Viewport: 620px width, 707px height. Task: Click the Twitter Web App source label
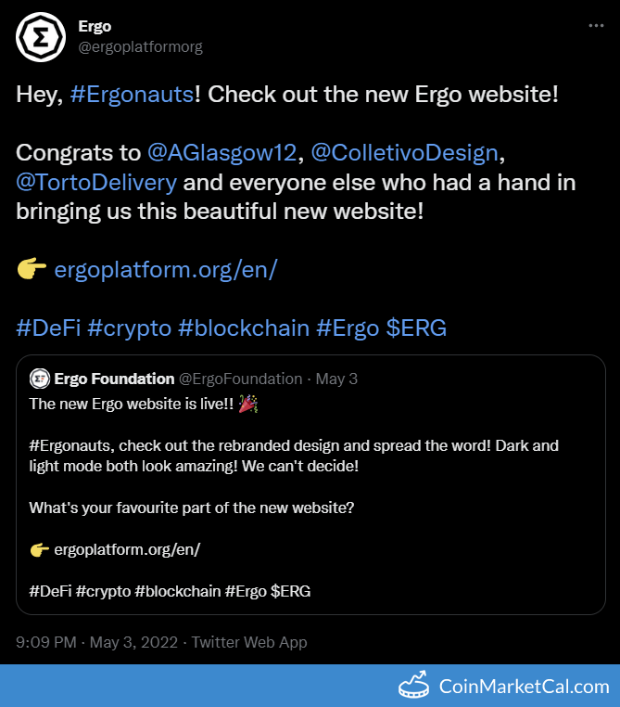(247, 641)
